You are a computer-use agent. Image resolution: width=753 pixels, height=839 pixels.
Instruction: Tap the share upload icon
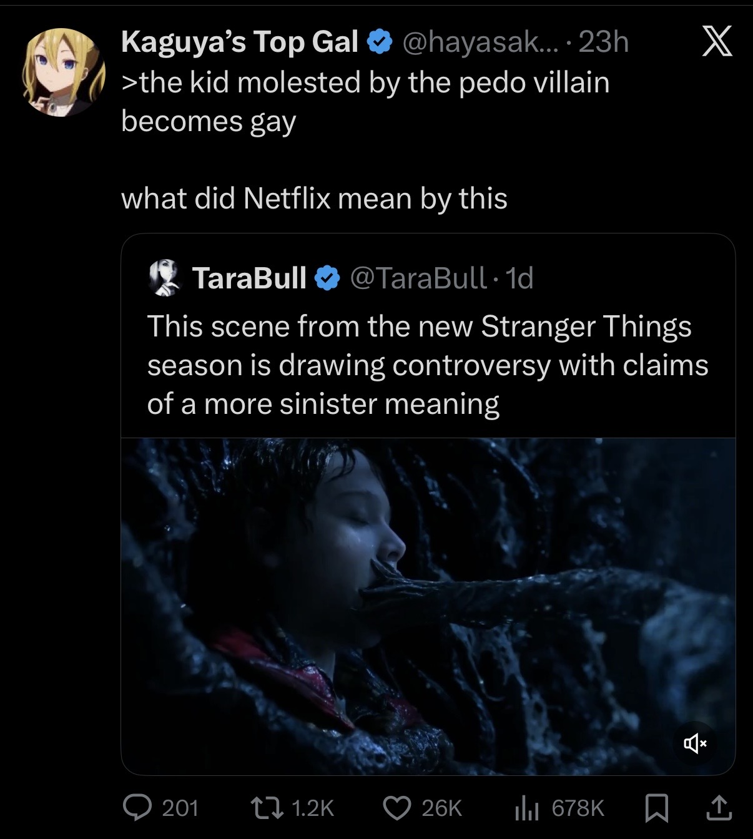point(717,808)
